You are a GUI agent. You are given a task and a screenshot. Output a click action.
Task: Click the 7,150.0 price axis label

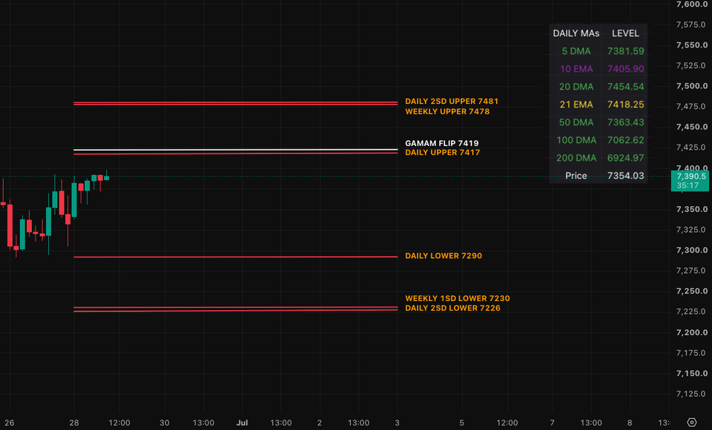click(691, 373)
